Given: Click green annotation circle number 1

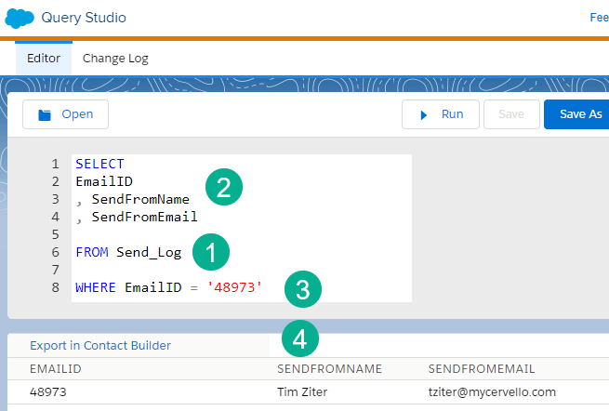Looking at the screenshot, I should (x=211, y=251).
